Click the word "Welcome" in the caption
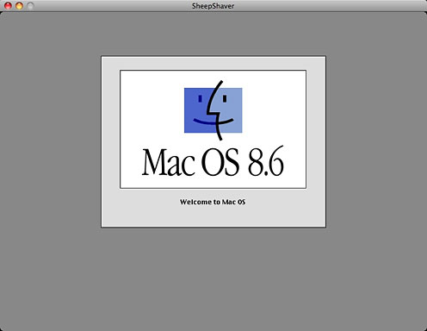Screen dimensions: 427x331 point(195,202)
